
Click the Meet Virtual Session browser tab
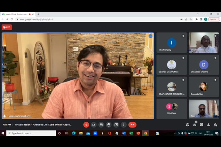[16, 14]
